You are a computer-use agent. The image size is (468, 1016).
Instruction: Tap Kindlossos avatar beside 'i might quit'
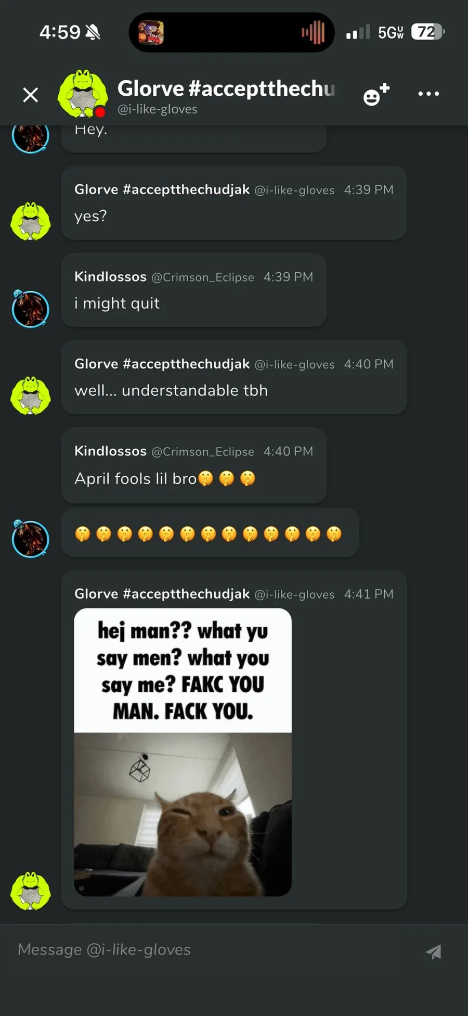click(x=31, y=309)
